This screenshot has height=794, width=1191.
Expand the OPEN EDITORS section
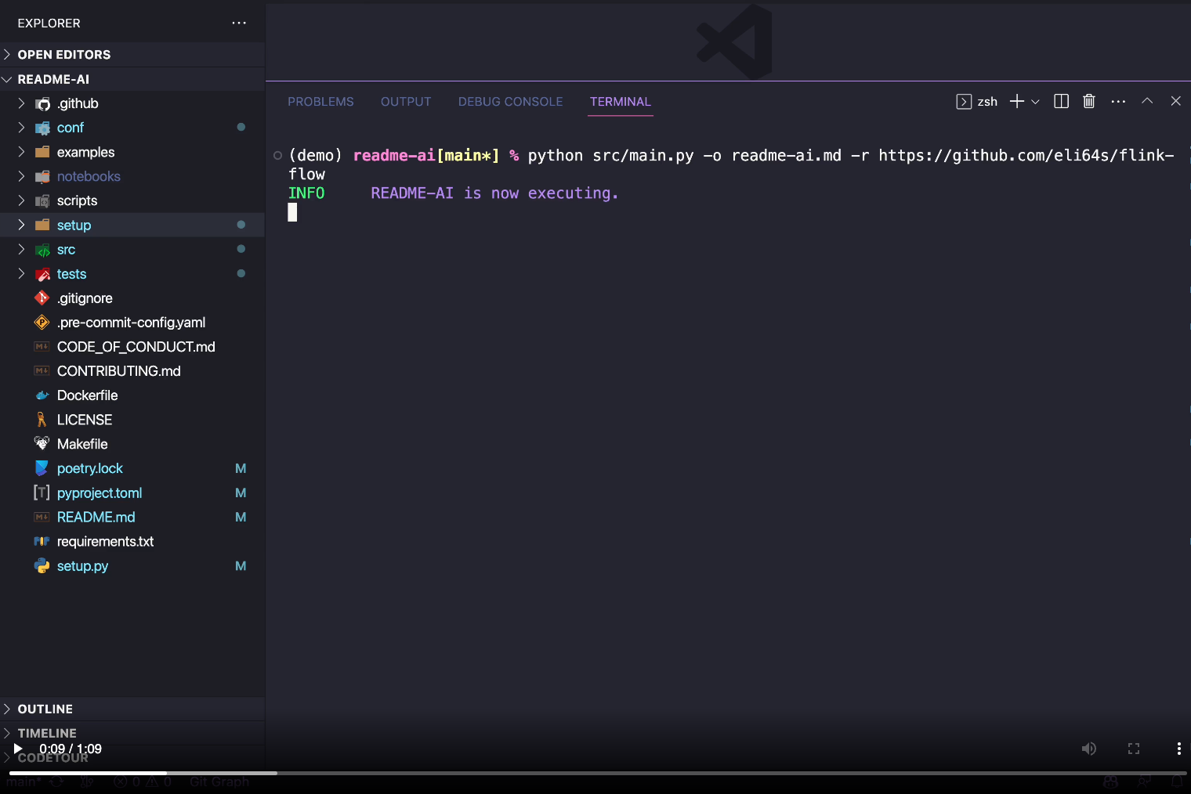(x=64, y=54)
